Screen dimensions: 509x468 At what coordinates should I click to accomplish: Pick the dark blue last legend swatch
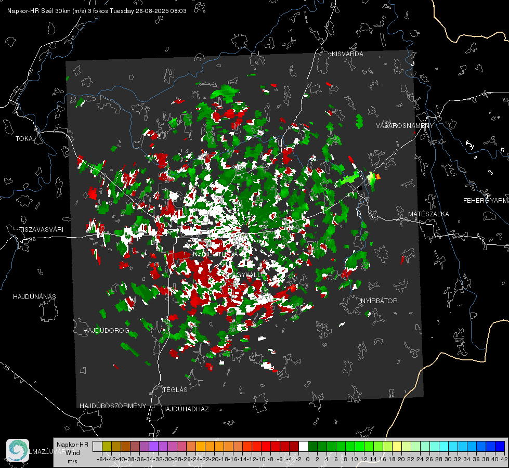(x=500, y=446)
